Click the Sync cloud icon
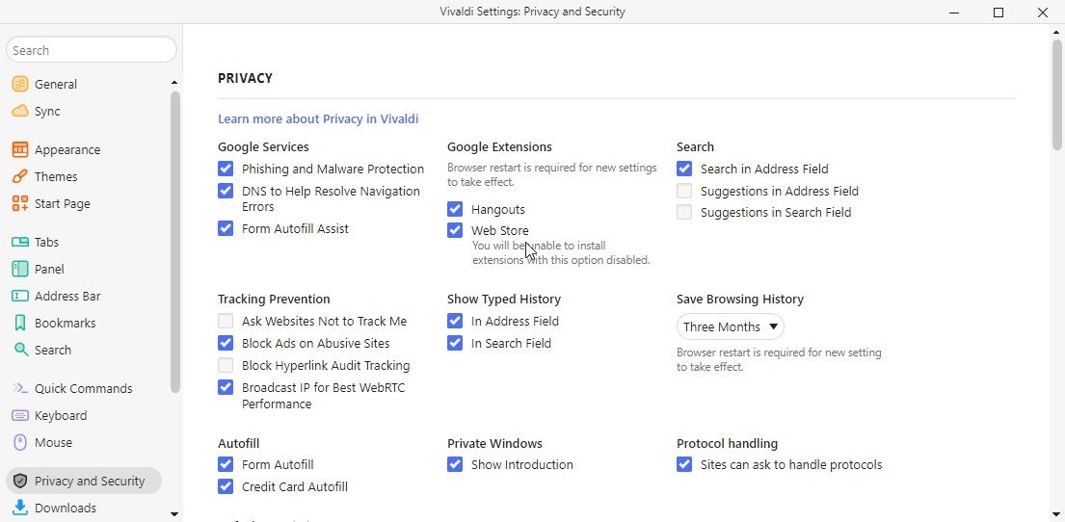 (x=19, y=111)
